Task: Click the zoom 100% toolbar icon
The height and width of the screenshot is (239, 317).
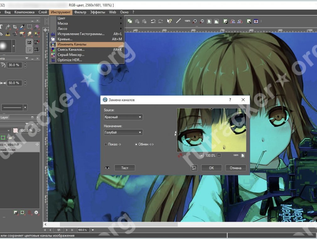Action: coord(187,21)
